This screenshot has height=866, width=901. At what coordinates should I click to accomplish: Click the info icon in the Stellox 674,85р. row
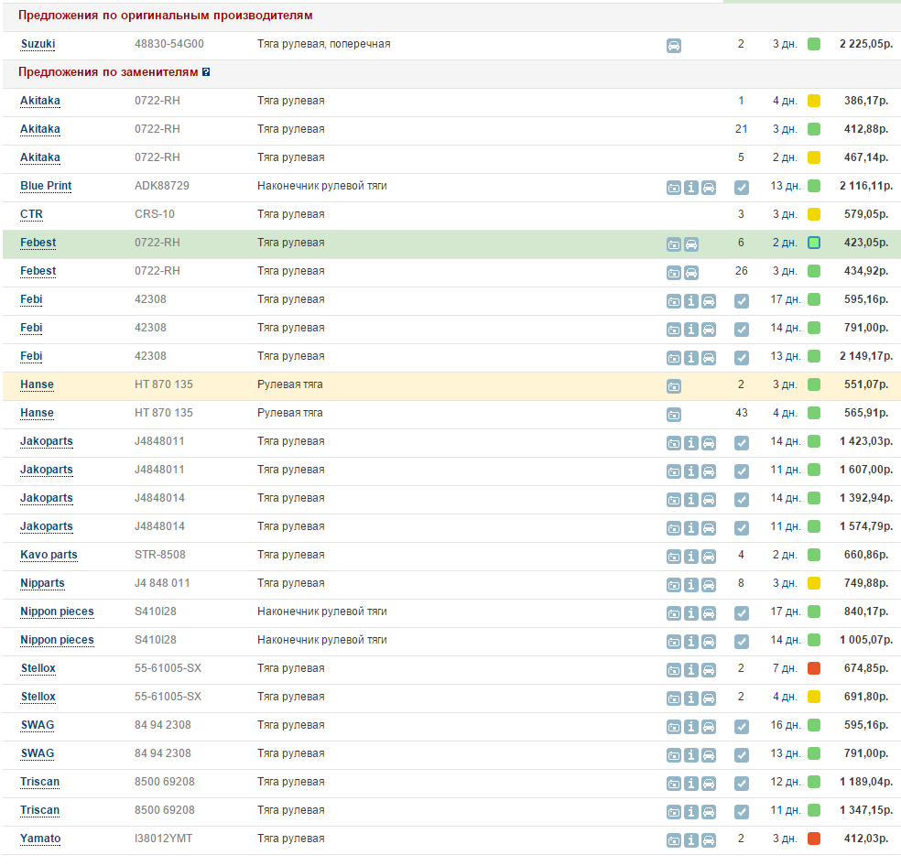pos(691,669)
